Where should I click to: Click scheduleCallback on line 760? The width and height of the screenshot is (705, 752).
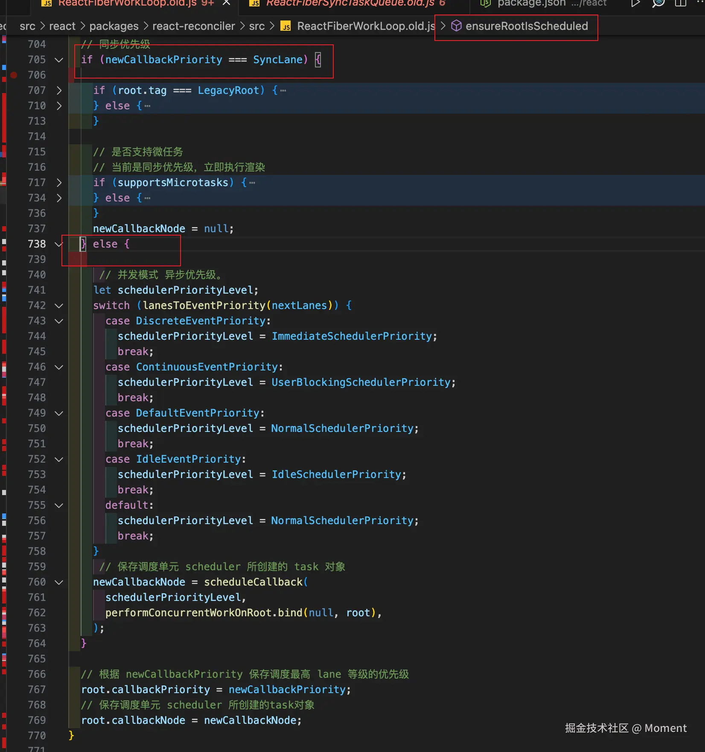[253, 582]
